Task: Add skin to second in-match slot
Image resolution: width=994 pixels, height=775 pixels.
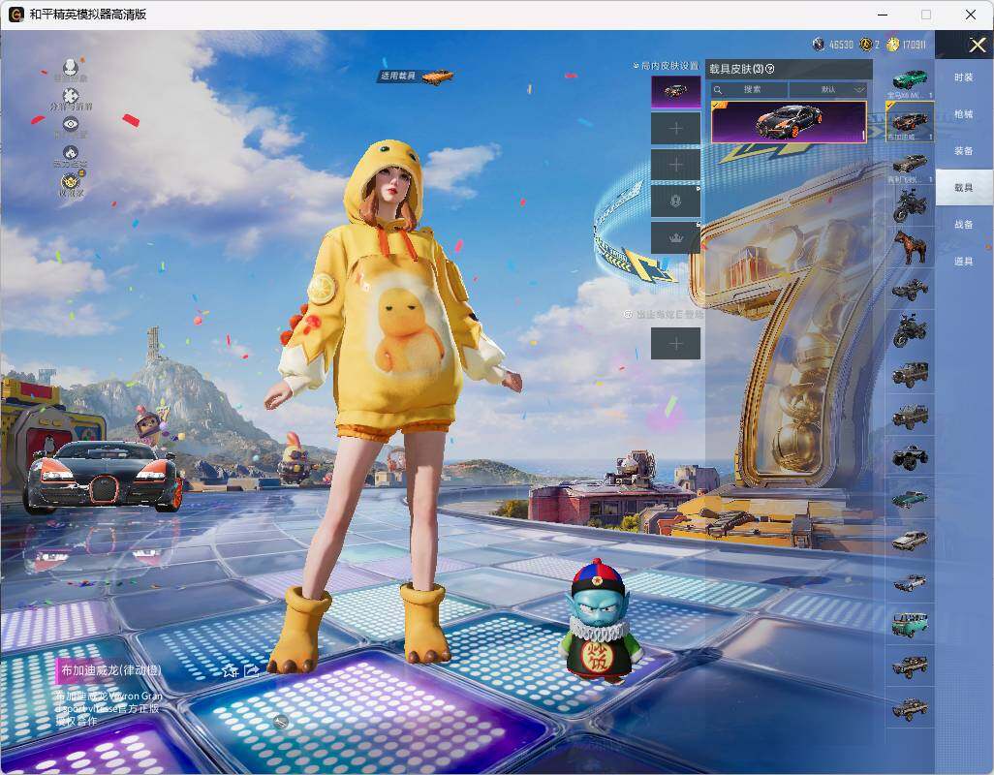Action: click(x=676, y=129)
